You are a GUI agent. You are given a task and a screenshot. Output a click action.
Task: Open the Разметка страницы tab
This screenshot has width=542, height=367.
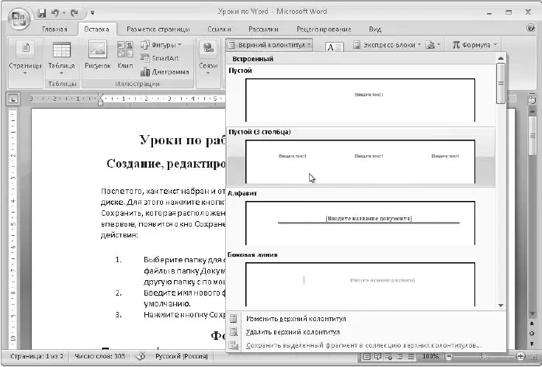tap(158, 29)
